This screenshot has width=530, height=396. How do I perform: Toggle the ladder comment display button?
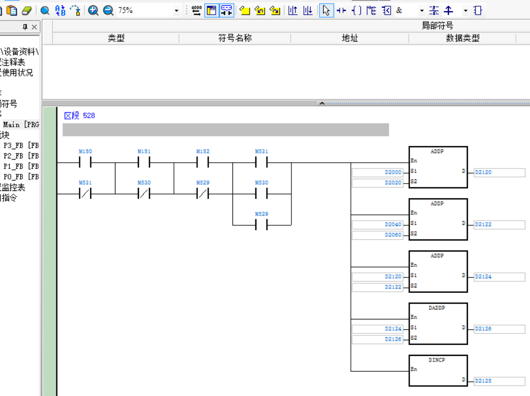click(x=227, y=10)
